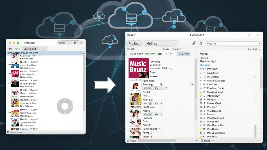This screenshot has height=150, width=267.
Task: Click the Saved label below Mp3tag button
Action: pyautogui.click(x=131, y=49)
